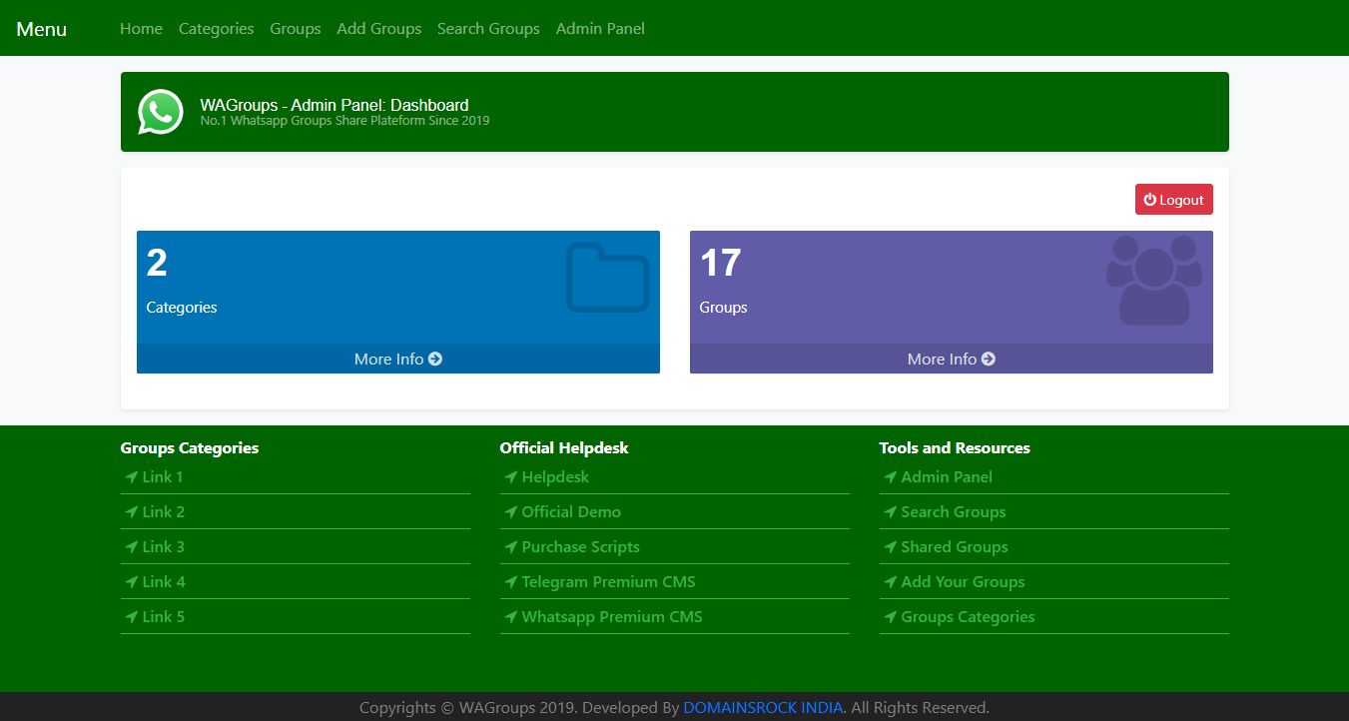The width and height of the screenshot is (1349, 721).
Task: Open Search Groups in the top navbar
Action: click(x=488, y=29)
